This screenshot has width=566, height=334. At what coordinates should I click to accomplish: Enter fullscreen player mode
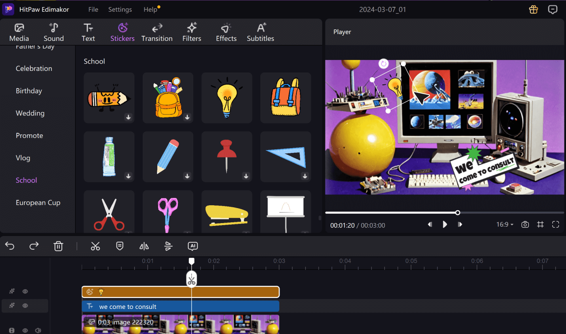coord(555,224)
